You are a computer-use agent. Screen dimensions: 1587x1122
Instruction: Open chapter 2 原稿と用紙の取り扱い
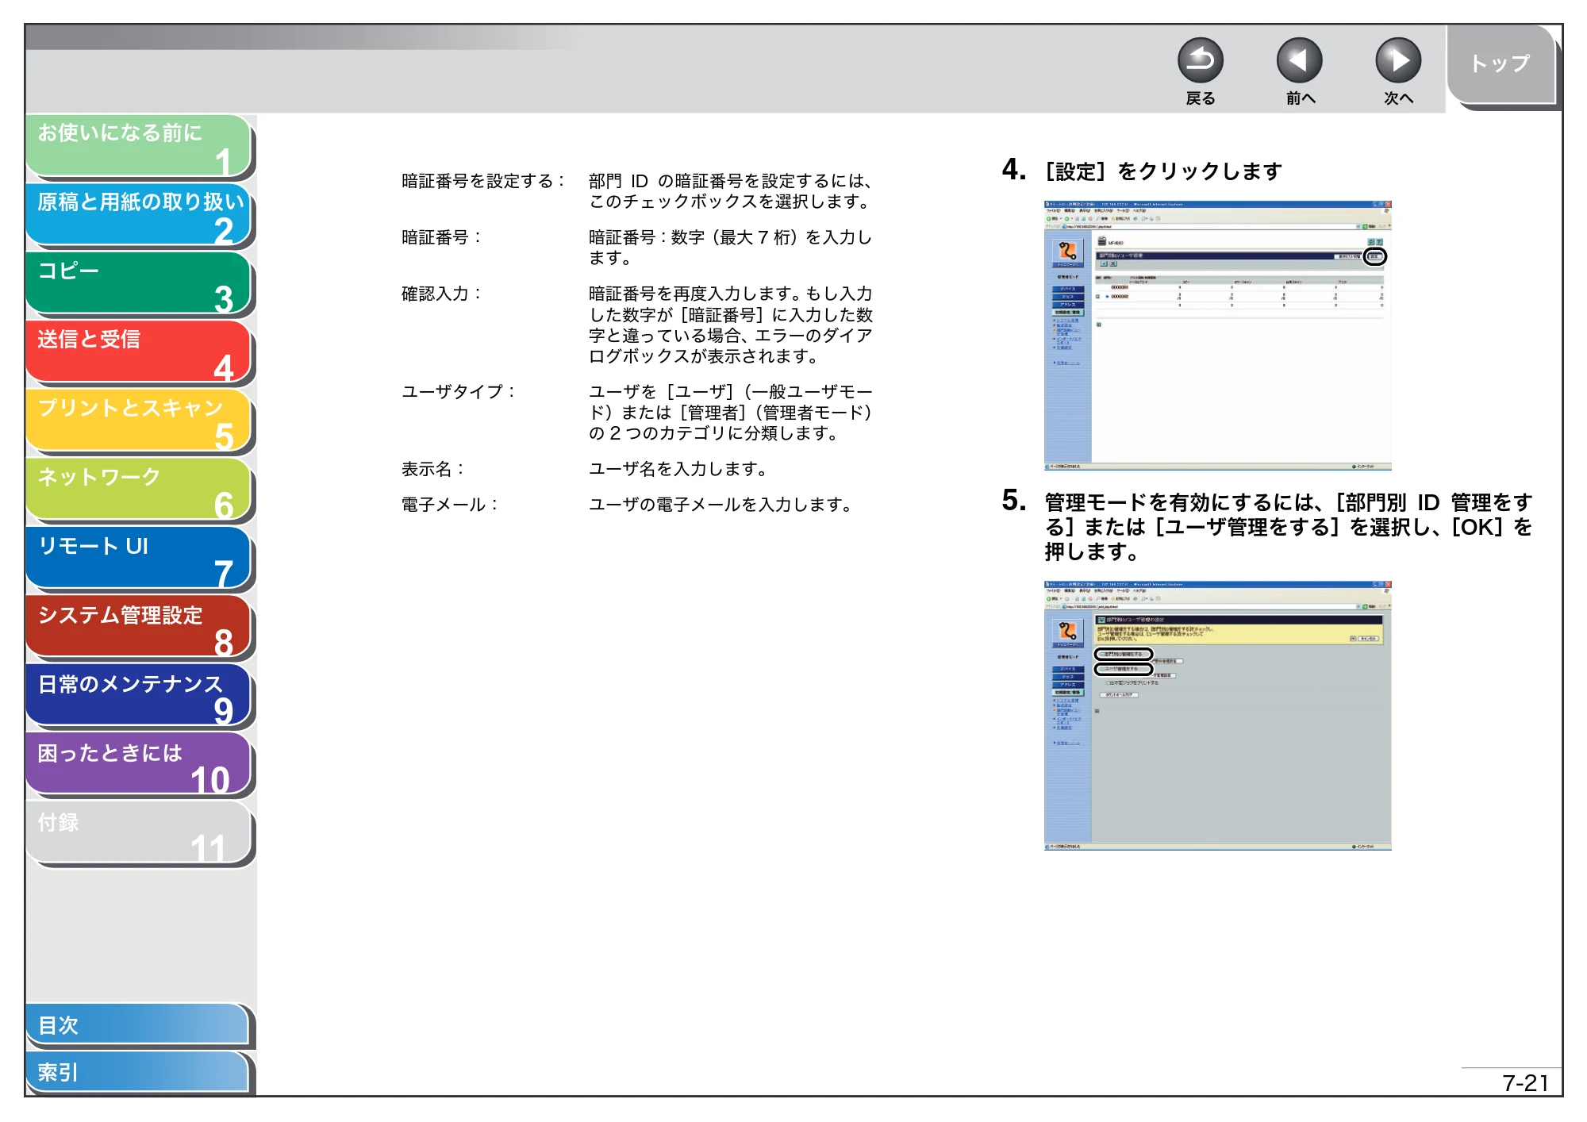click(139, 215)
